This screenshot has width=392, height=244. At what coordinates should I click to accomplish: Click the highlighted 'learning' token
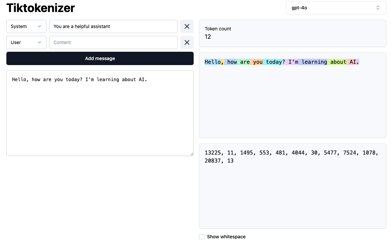(x=314, y=62)
